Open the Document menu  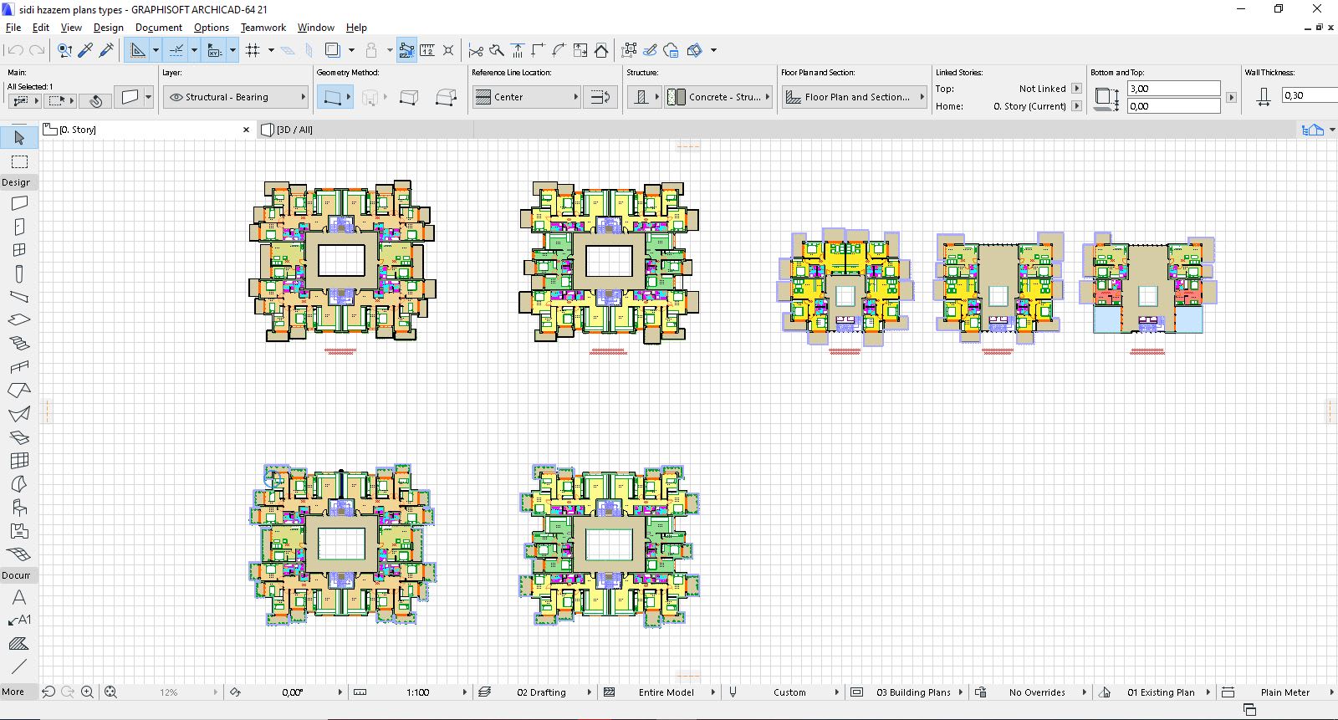pos(158,28)
